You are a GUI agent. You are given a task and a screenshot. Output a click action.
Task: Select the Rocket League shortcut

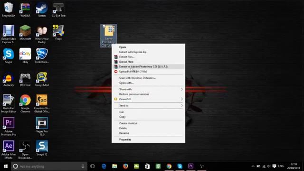point(42,56)
